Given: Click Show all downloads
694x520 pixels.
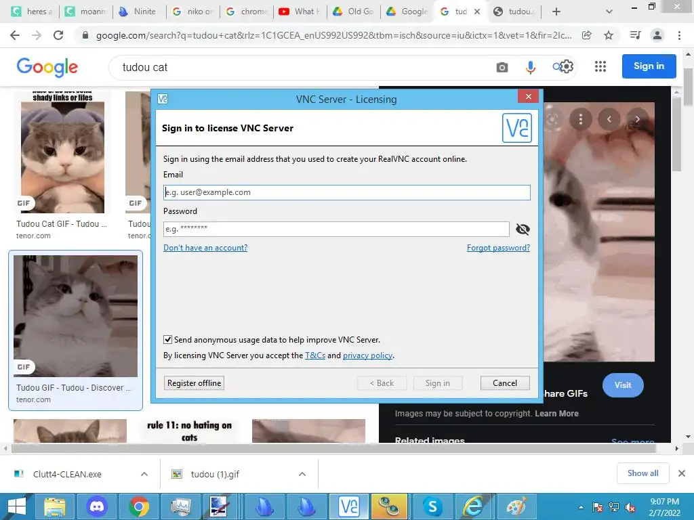Looking at the screenshot, I should (x=642, y=473).
